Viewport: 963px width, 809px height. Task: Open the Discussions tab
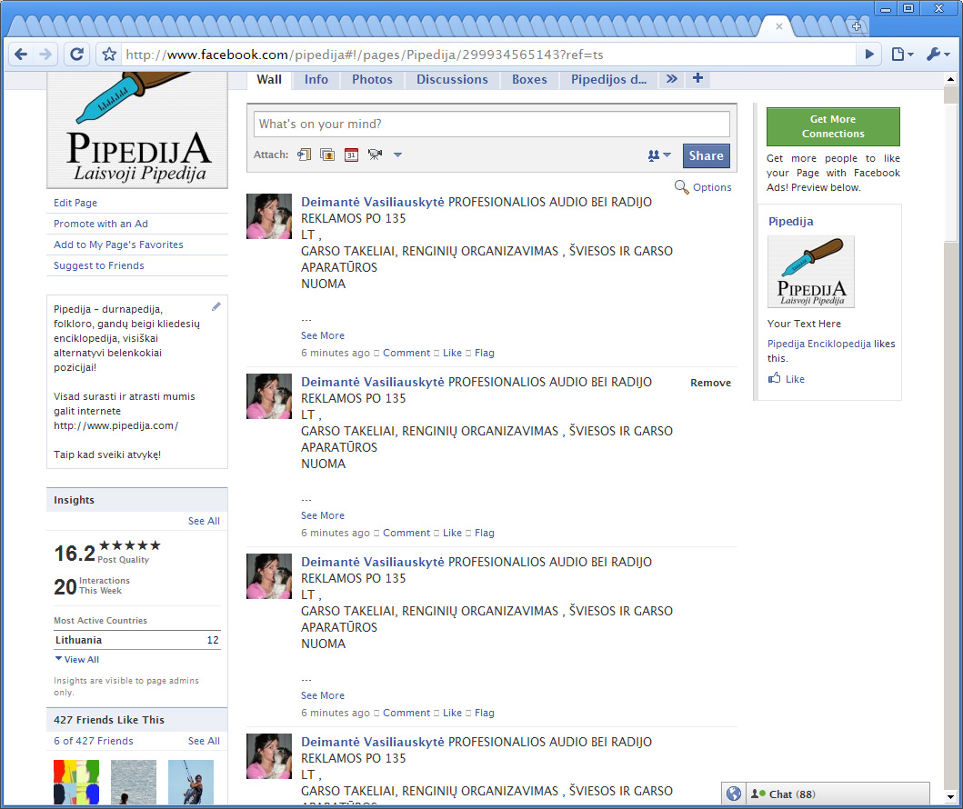pyautogui.click(x=452, y=79)
